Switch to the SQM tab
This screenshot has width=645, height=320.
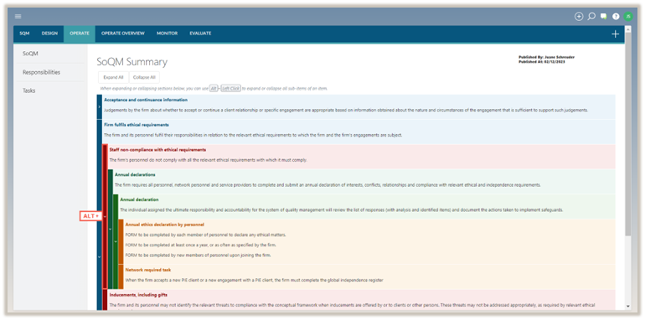coord(24,34)
